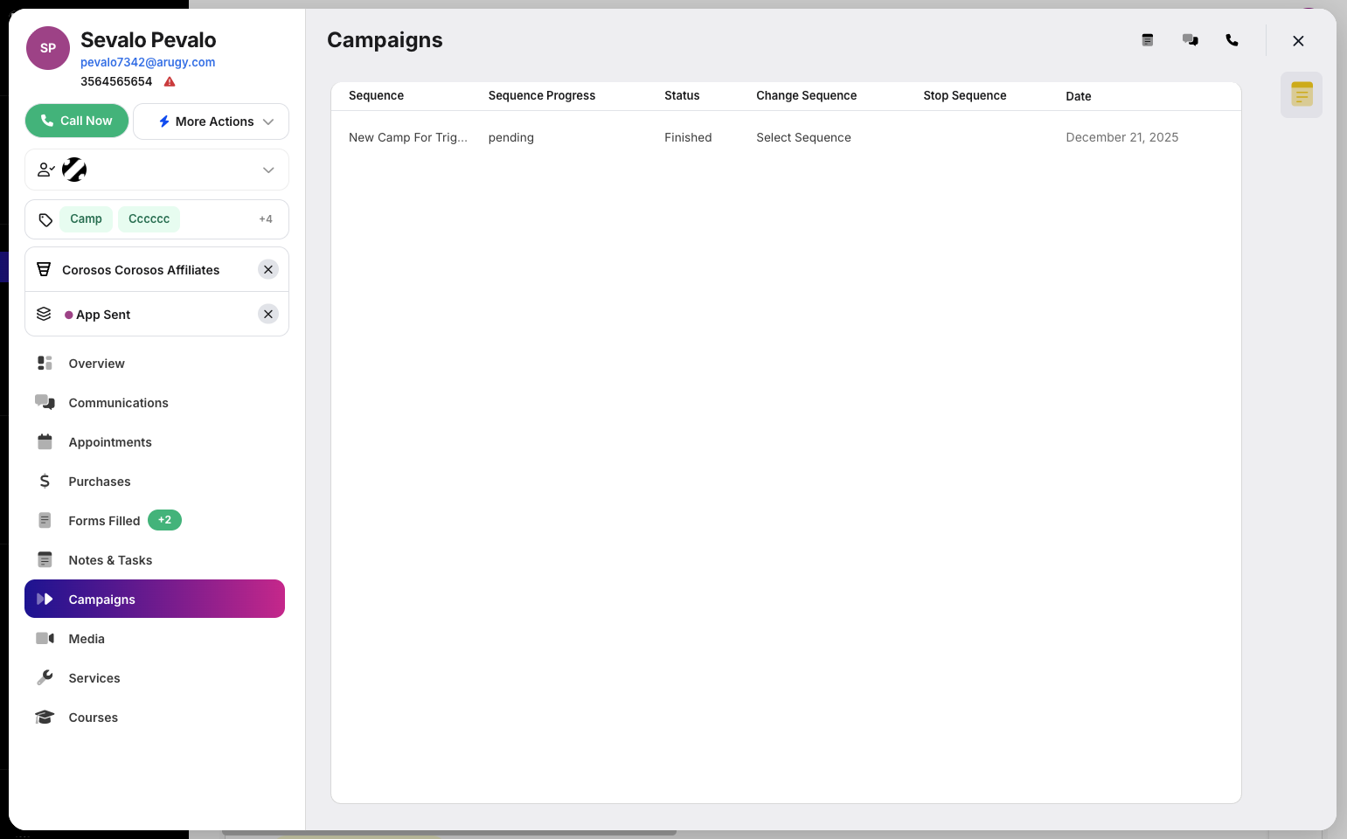Open the yellow sticky note widget

1302,94
